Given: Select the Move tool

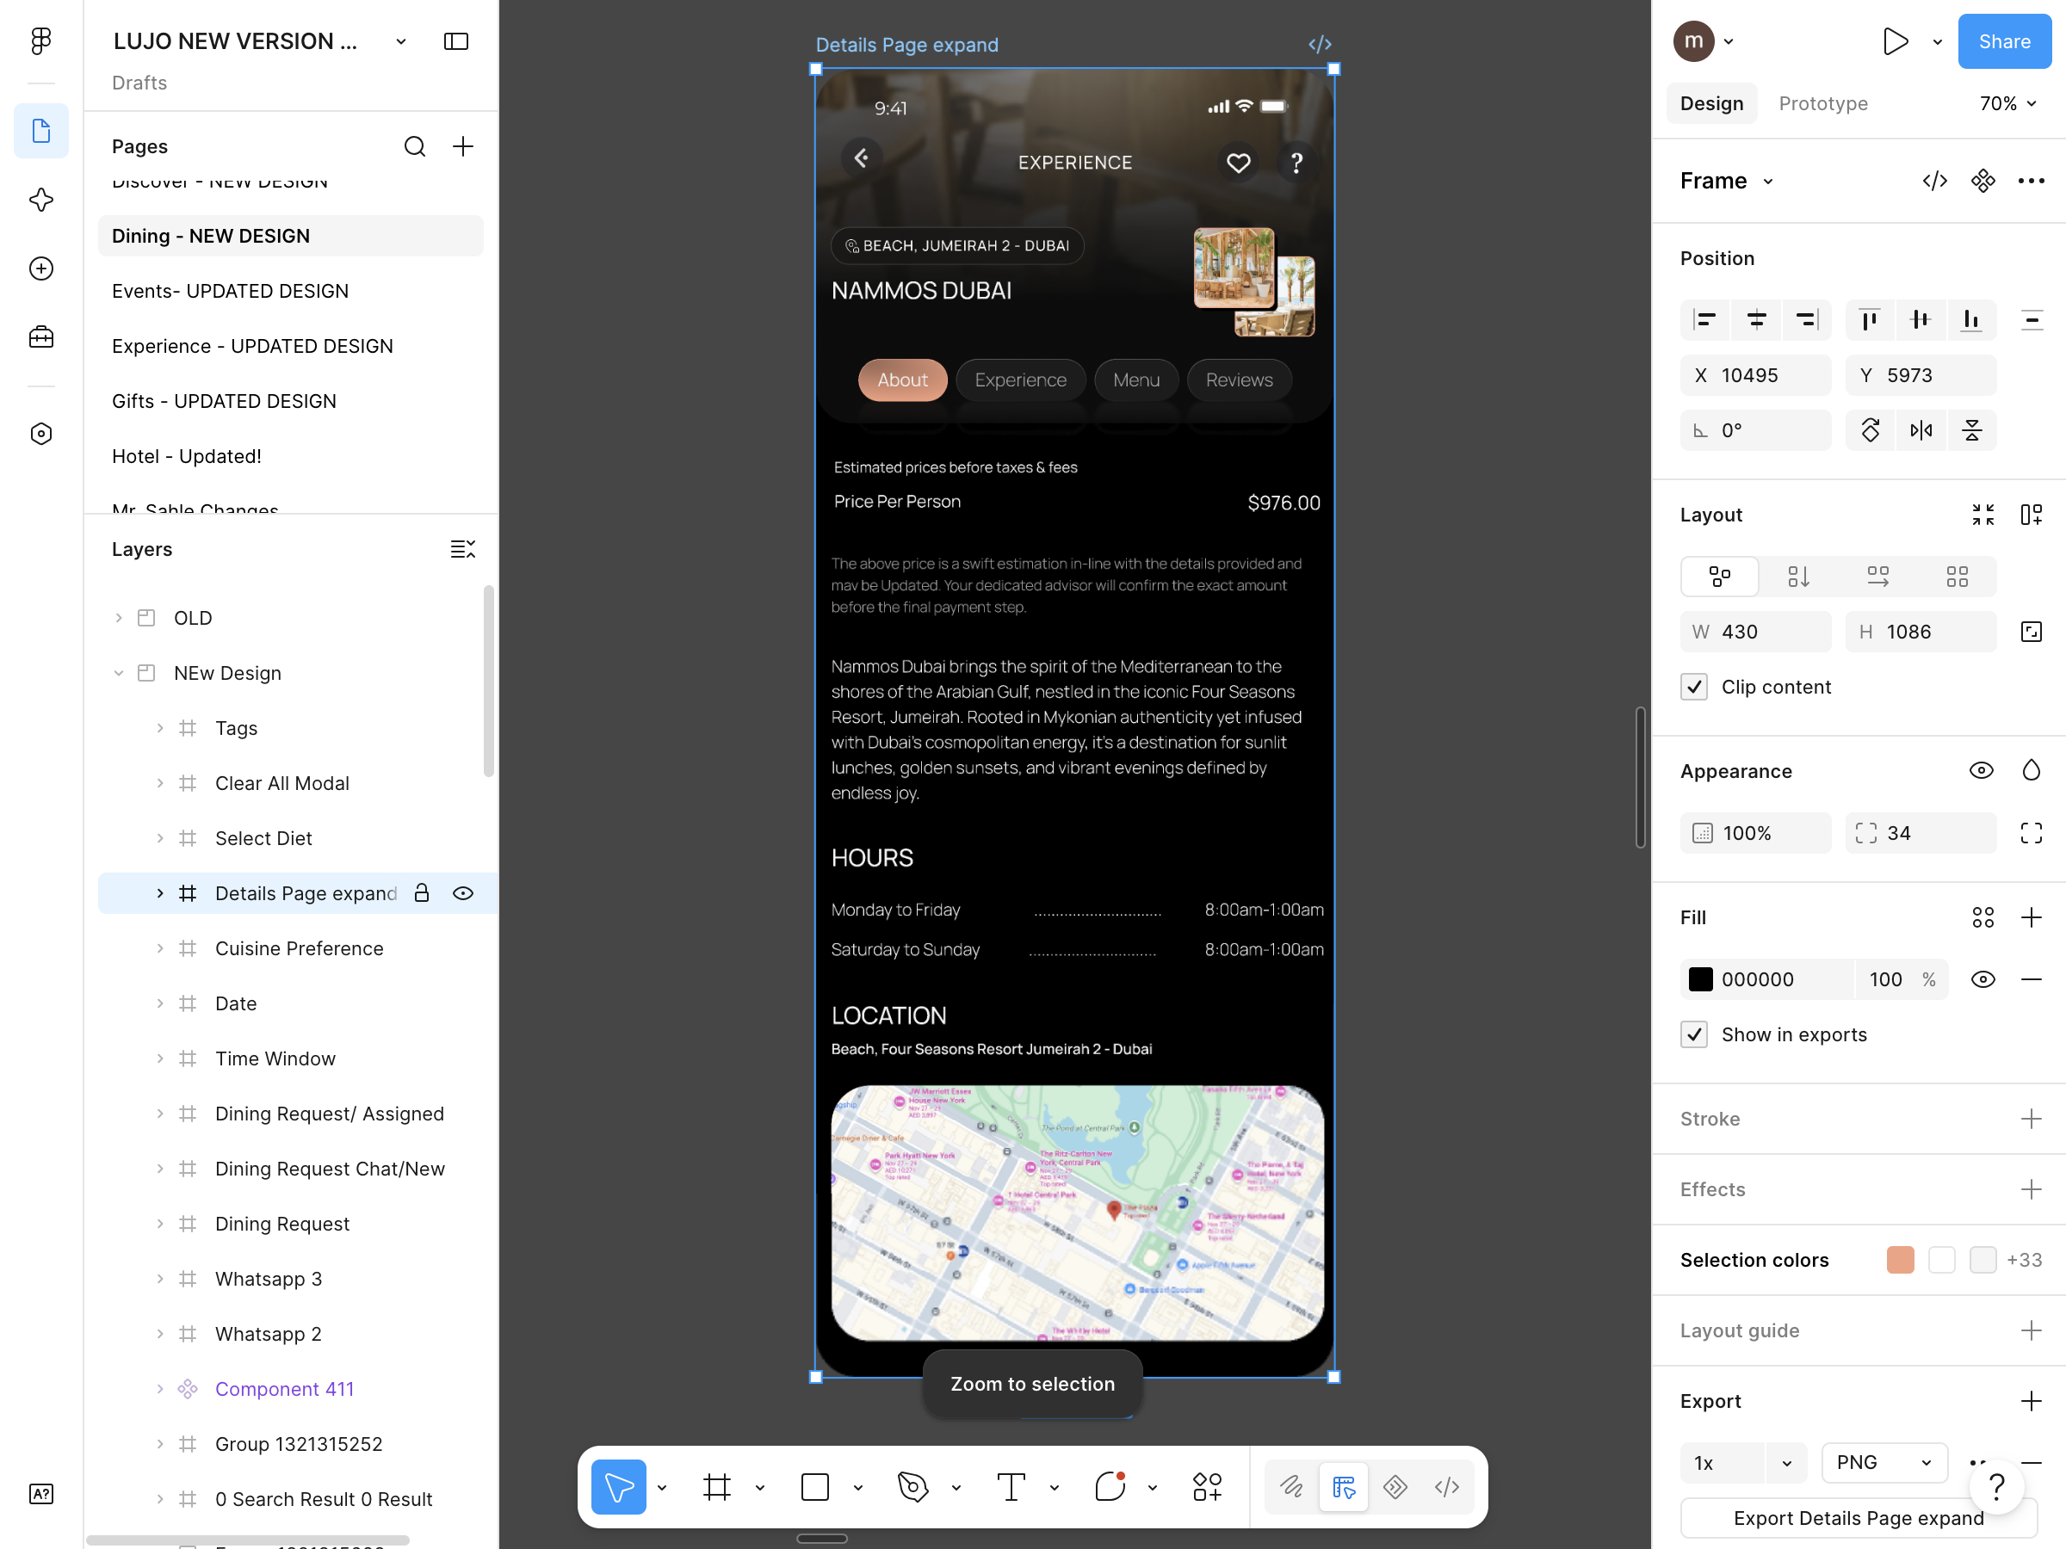Looking at the screenshot, I should [x=618, y=1486].
